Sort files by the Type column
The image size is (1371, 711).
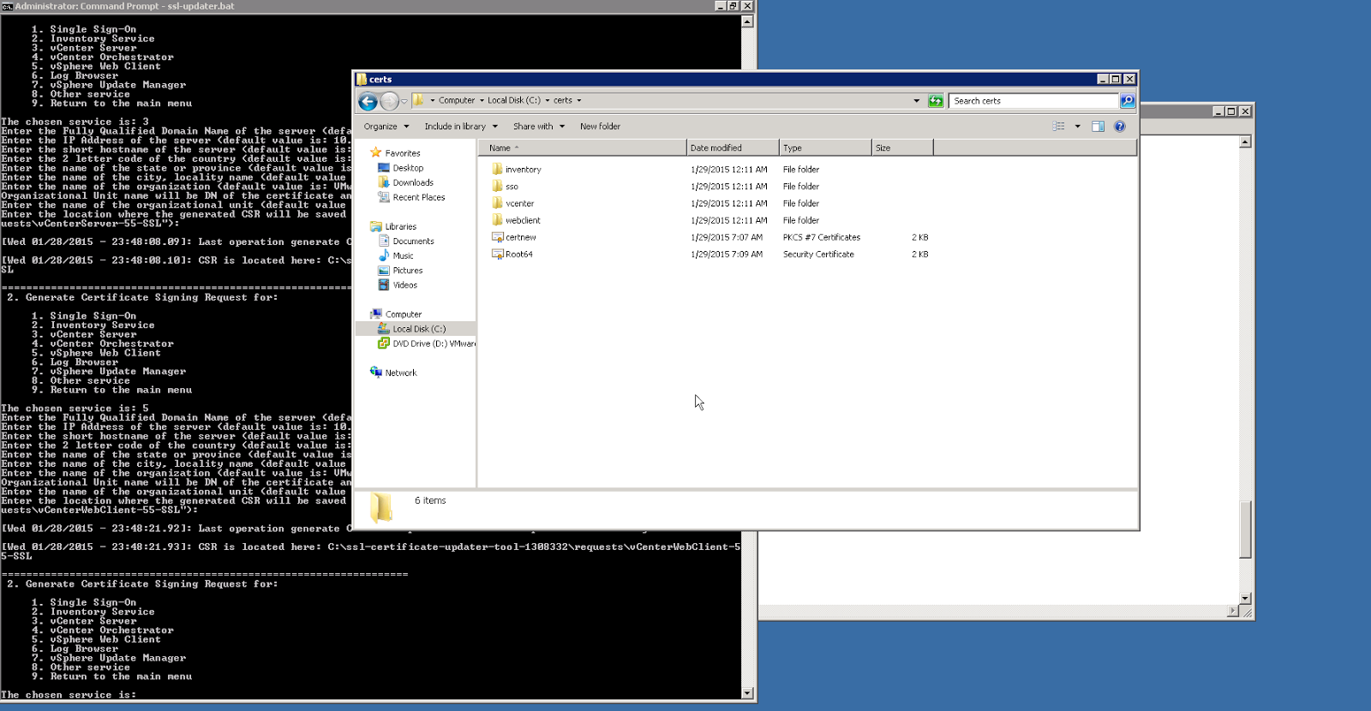(825, 147)
